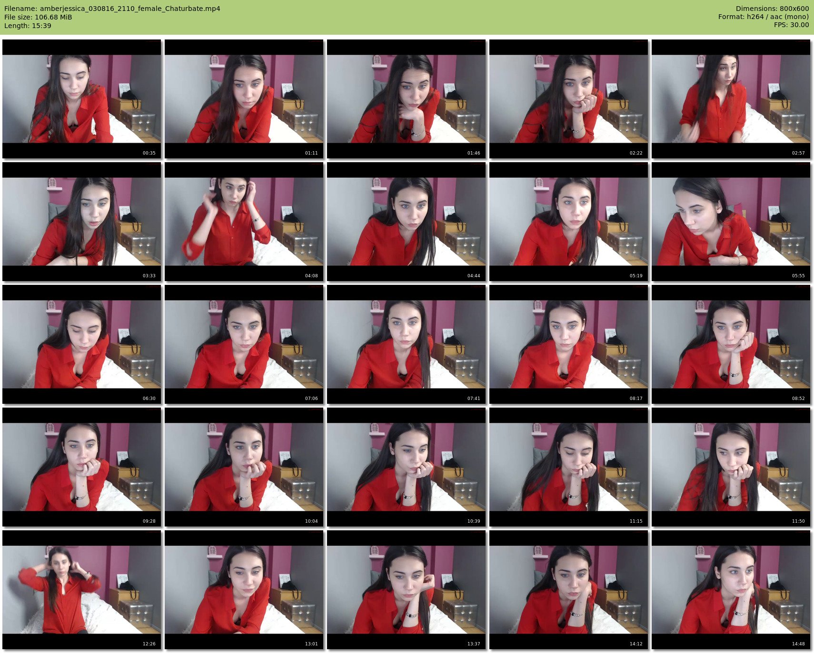Screen dimensions: 814x653
Task: Open the final frame at 14:48
Action: (731, 590)
